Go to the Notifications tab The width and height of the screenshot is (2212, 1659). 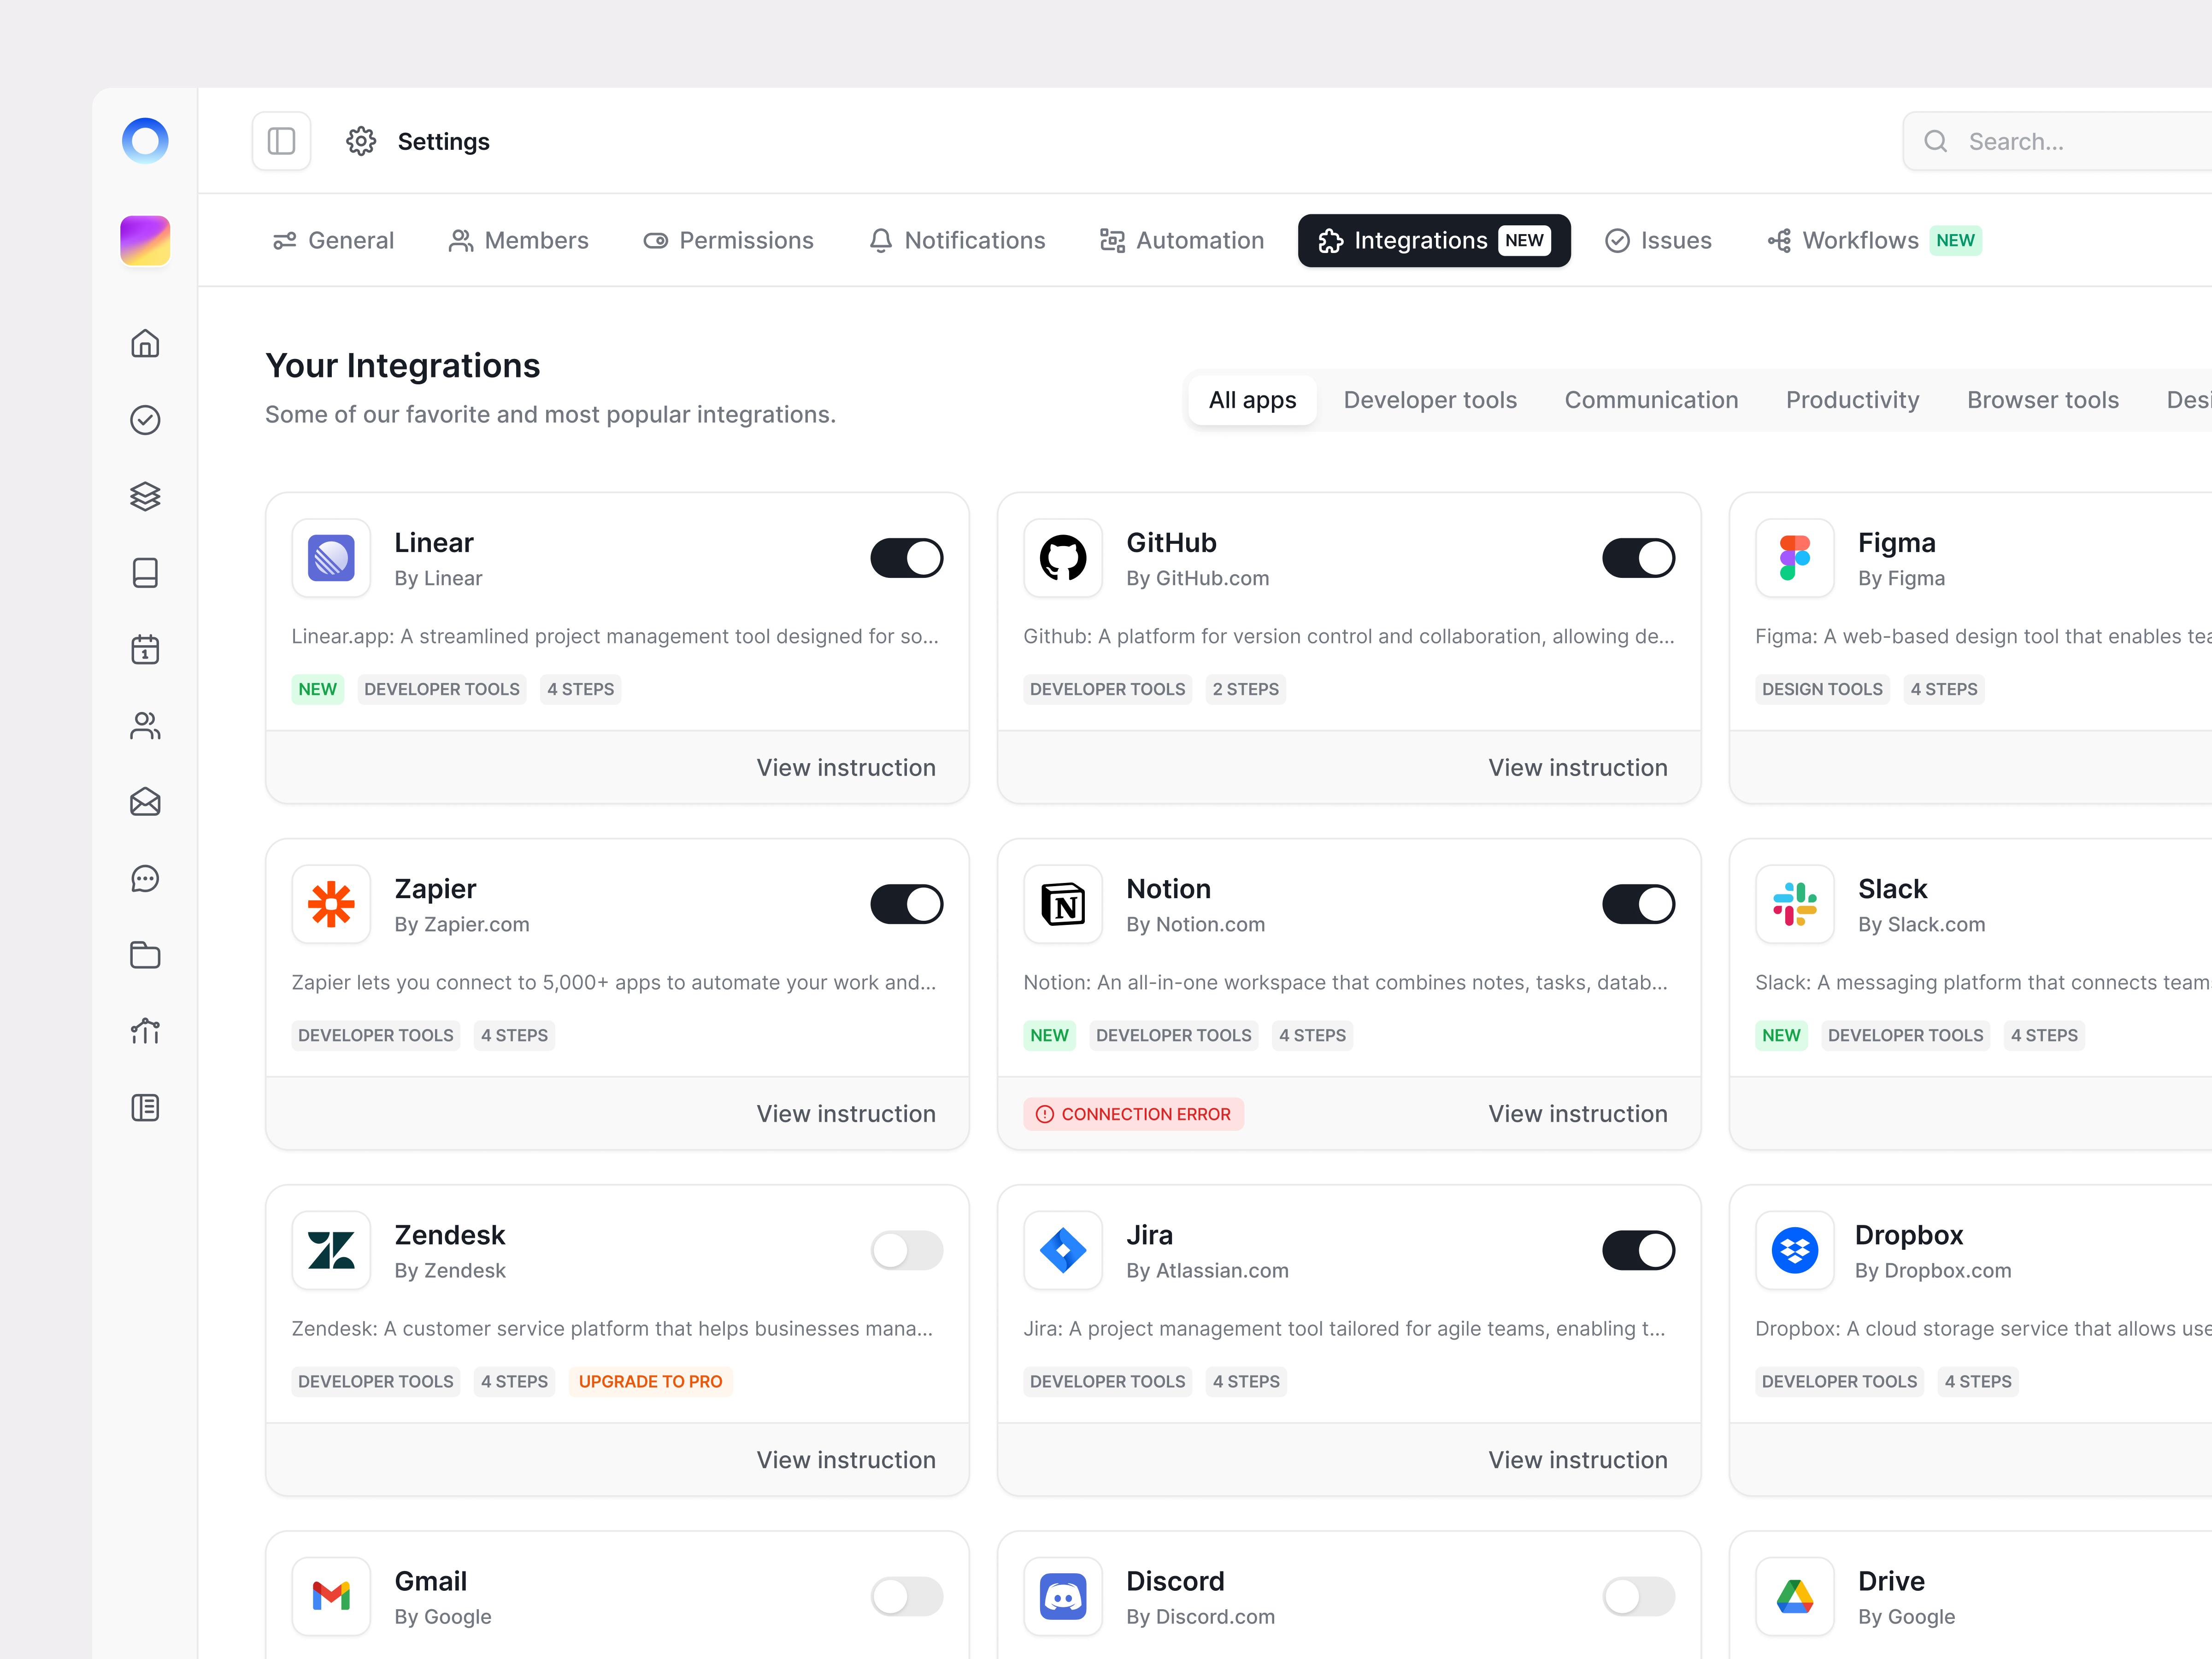click(x=957, y=240)
